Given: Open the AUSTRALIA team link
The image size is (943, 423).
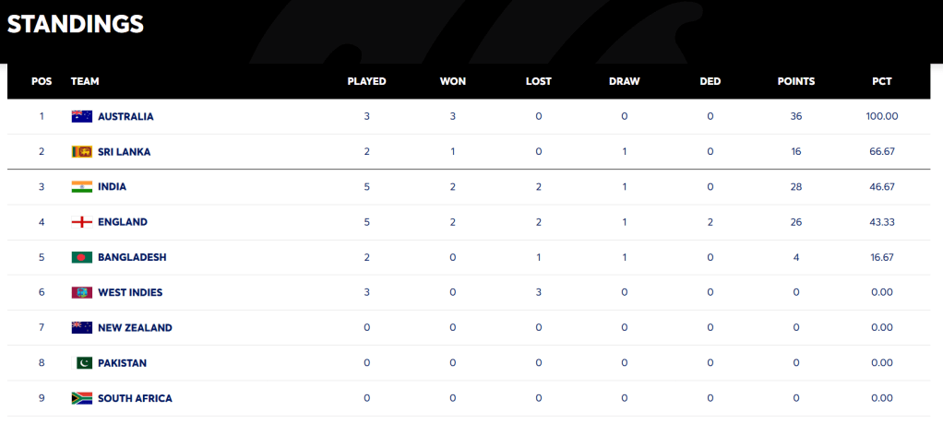Looking at the screenshot, I should [125, 117].
